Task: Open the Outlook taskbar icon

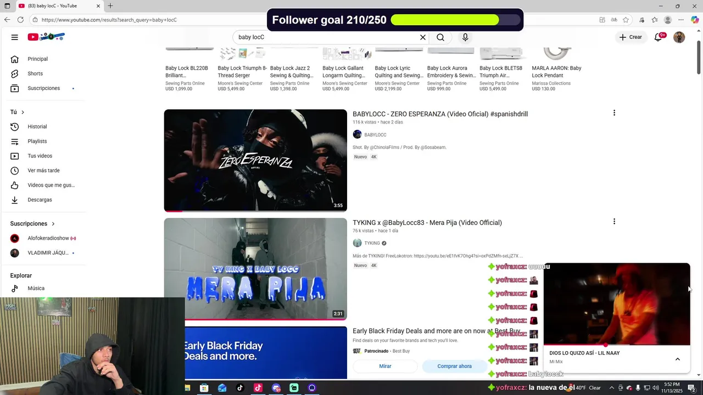Action: [x=222, y=388]
